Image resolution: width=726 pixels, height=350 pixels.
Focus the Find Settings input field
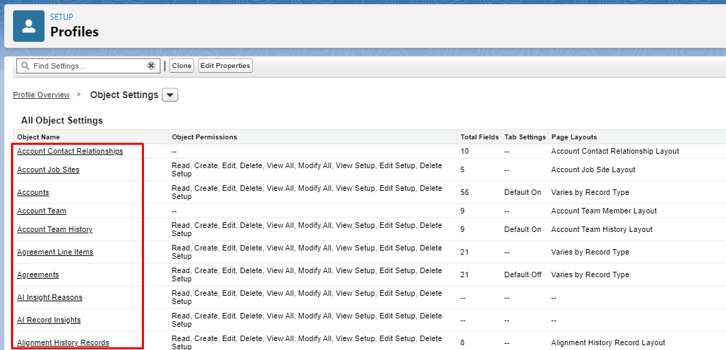[x=88, y=66]
